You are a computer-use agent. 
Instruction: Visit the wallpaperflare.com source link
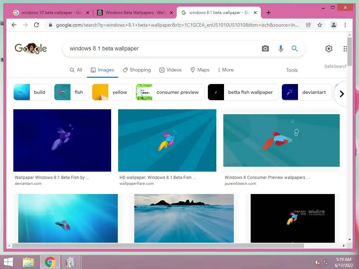point(136,184)
